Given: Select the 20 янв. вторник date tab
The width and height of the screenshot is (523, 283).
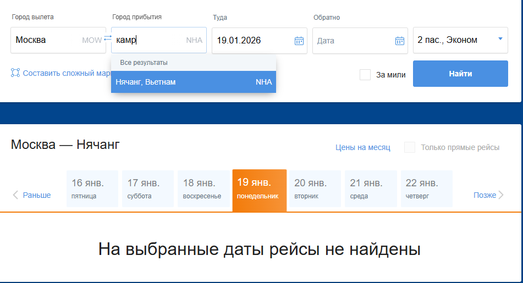Looking at the screenshot, I should point(315,188).
